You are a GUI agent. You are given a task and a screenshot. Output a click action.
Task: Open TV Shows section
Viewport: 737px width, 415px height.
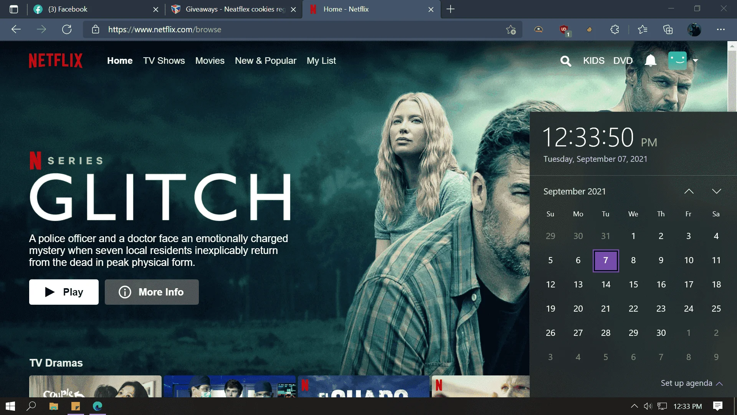click(164, 61)
